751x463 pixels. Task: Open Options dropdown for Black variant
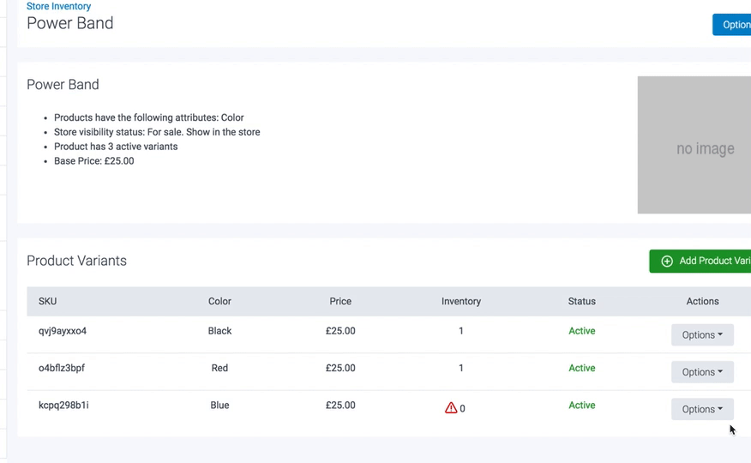tap(702, 335)
